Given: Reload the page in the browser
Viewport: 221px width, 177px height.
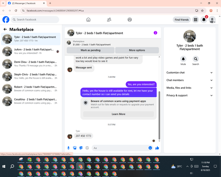Looking at the screenshot, I should pyautogui.click(x=16, y=11).
